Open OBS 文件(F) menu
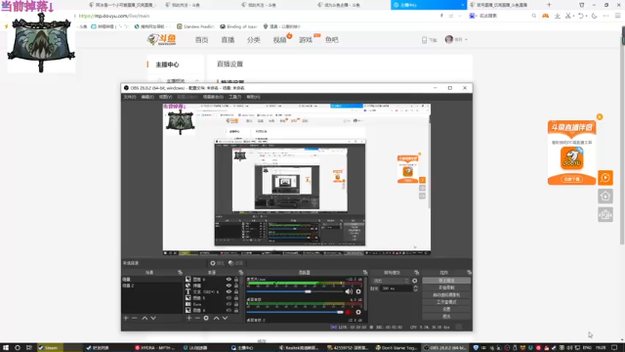Viewport: 625px width, 352px height. (x=130, y=97)
